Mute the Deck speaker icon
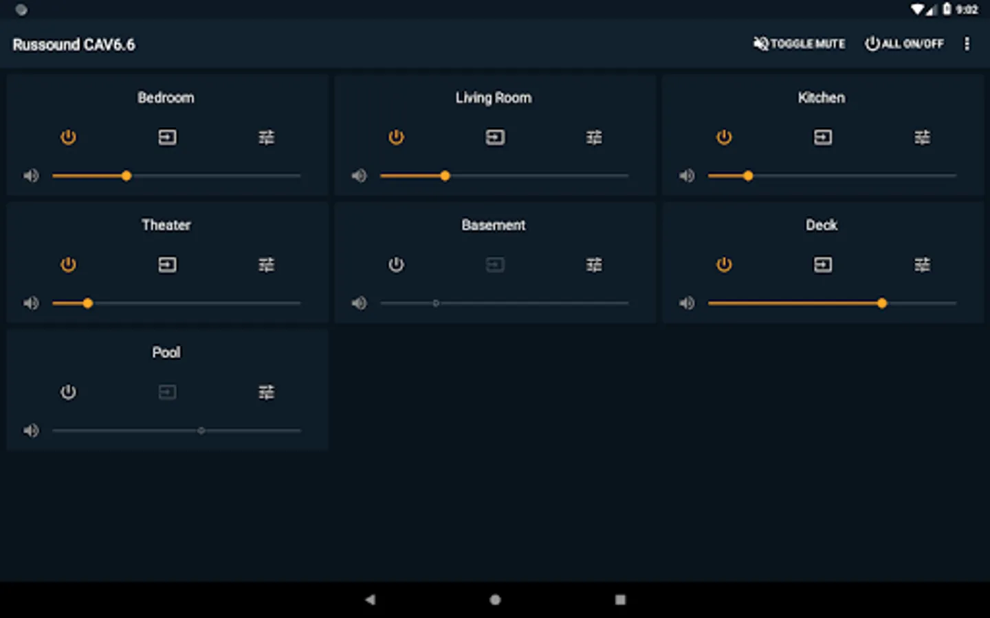Screen dimensions: 990x618 (687, 303)
